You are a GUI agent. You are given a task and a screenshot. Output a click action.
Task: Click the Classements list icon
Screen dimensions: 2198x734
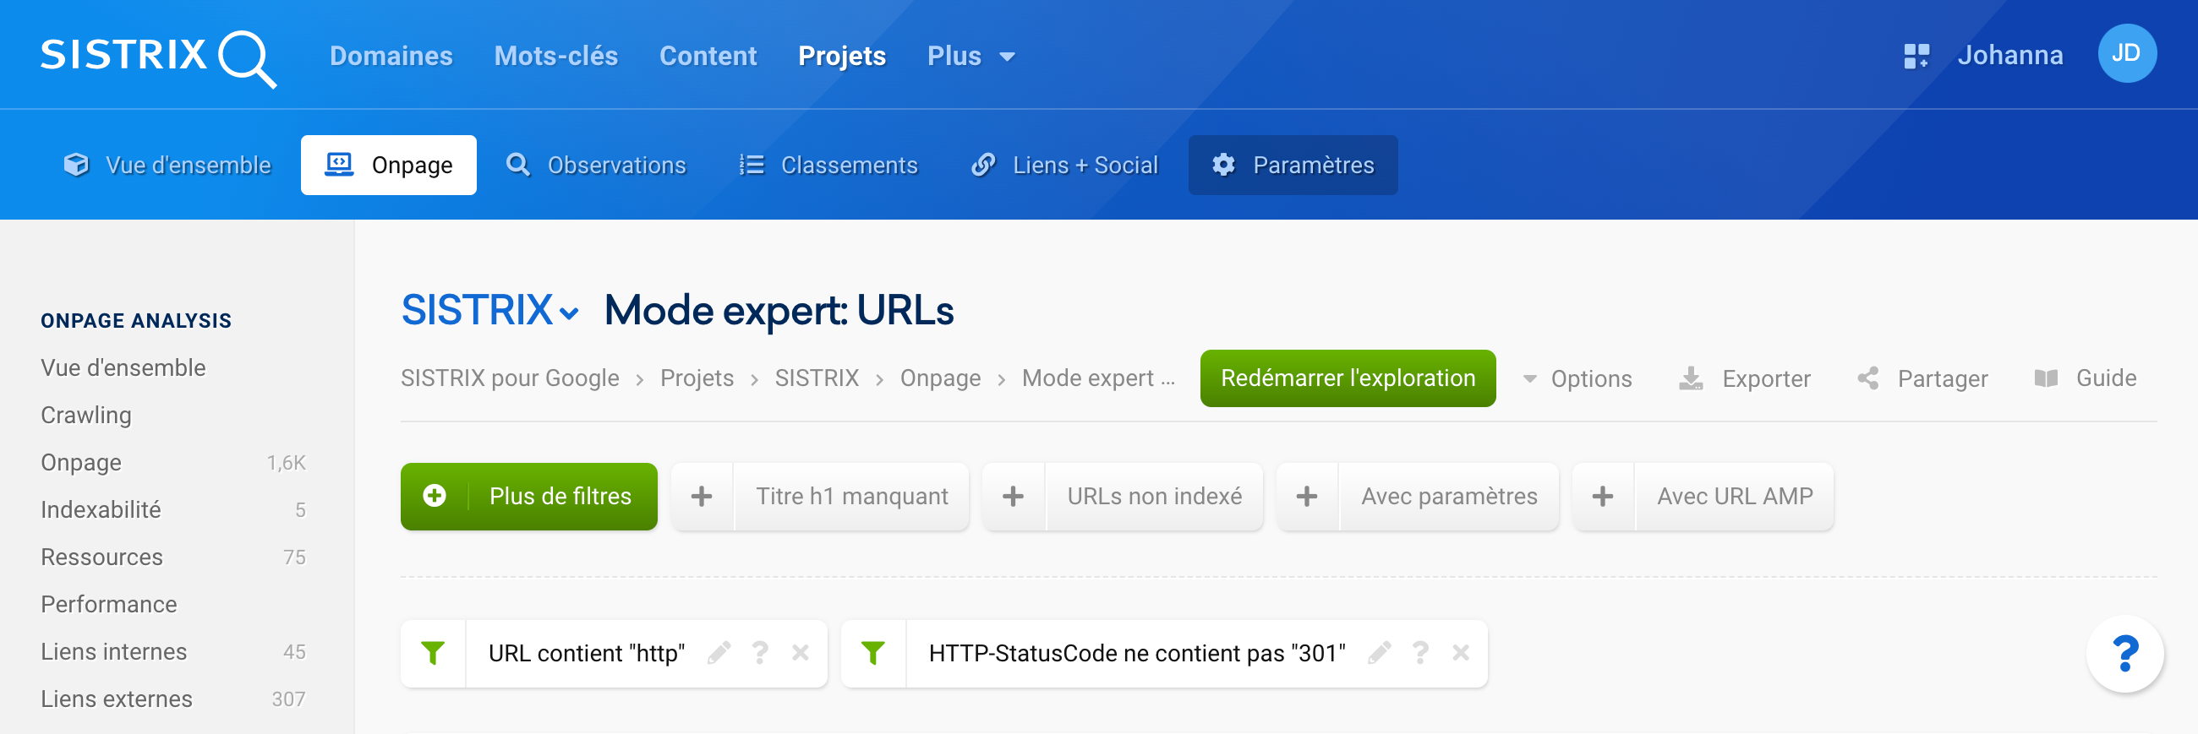pos(752,165)
